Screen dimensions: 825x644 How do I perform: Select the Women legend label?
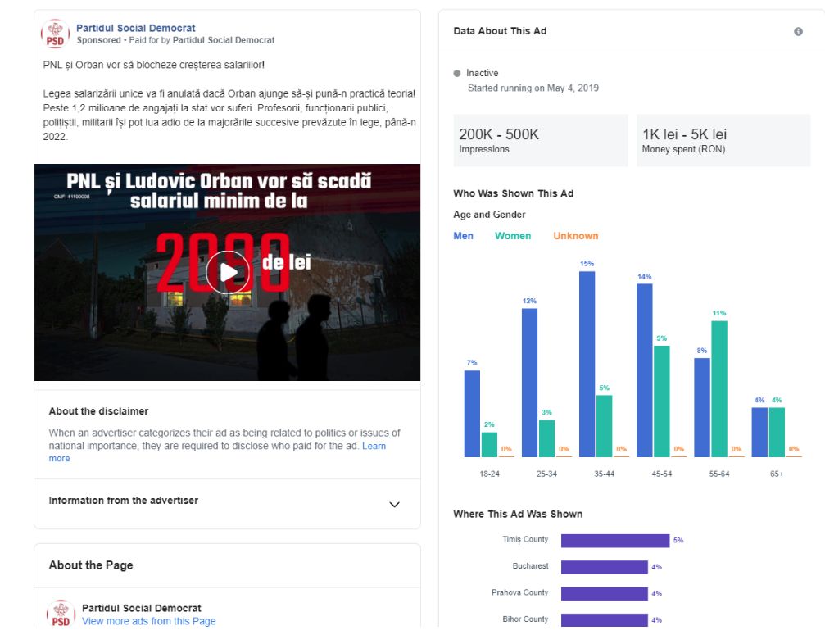pos(513,236)
